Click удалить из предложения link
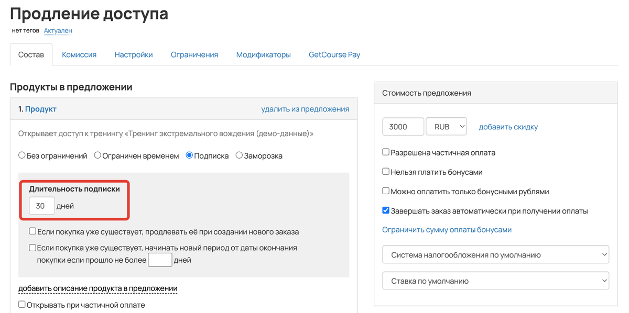629x313 pixels. 305,109
